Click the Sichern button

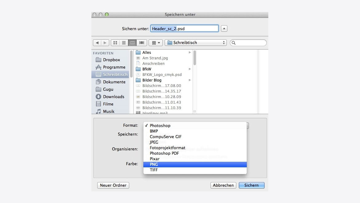(251, 185)
